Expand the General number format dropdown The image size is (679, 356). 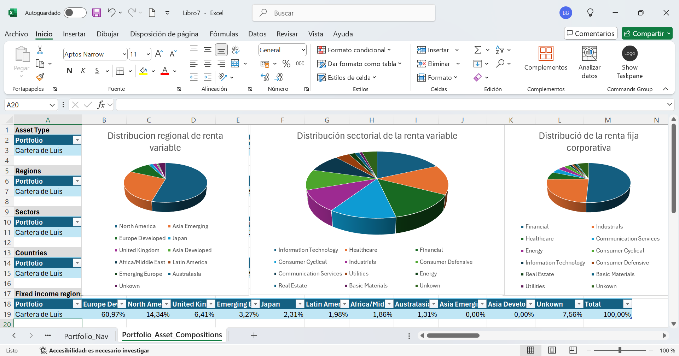(303, 50)
